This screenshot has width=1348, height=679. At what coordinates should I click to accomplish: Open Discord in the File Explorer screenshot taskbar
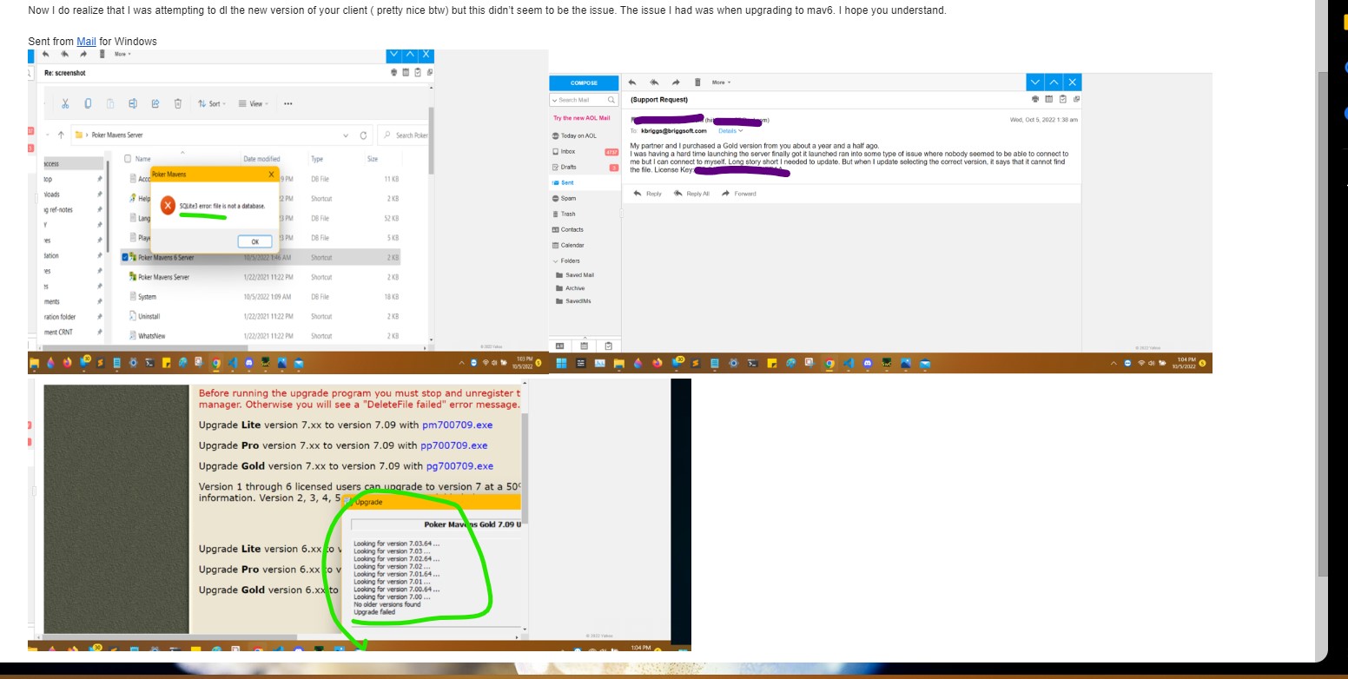click(249, 363)
